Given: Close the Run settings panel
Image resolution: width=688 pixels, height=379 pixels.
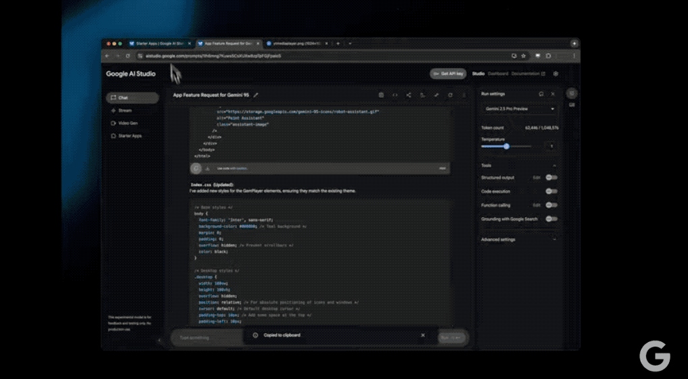Looking at the screenshot, I should (553, 94).
